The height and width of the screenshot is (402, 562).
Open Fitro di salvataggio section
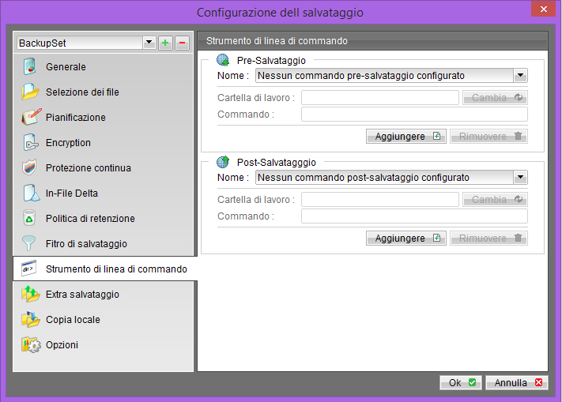(104, 243)
